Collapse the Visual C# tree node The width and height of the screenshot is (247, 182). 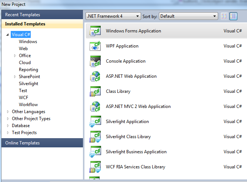(x=8, y=35)
